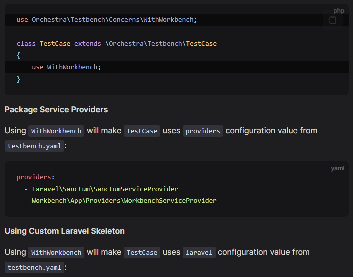Select the laravel inline code tag

point(199,252)
